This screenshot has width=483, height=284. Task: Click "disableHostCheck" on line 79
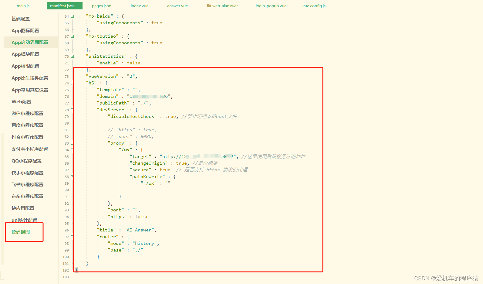pyautogui.click(x=132, y=116)
